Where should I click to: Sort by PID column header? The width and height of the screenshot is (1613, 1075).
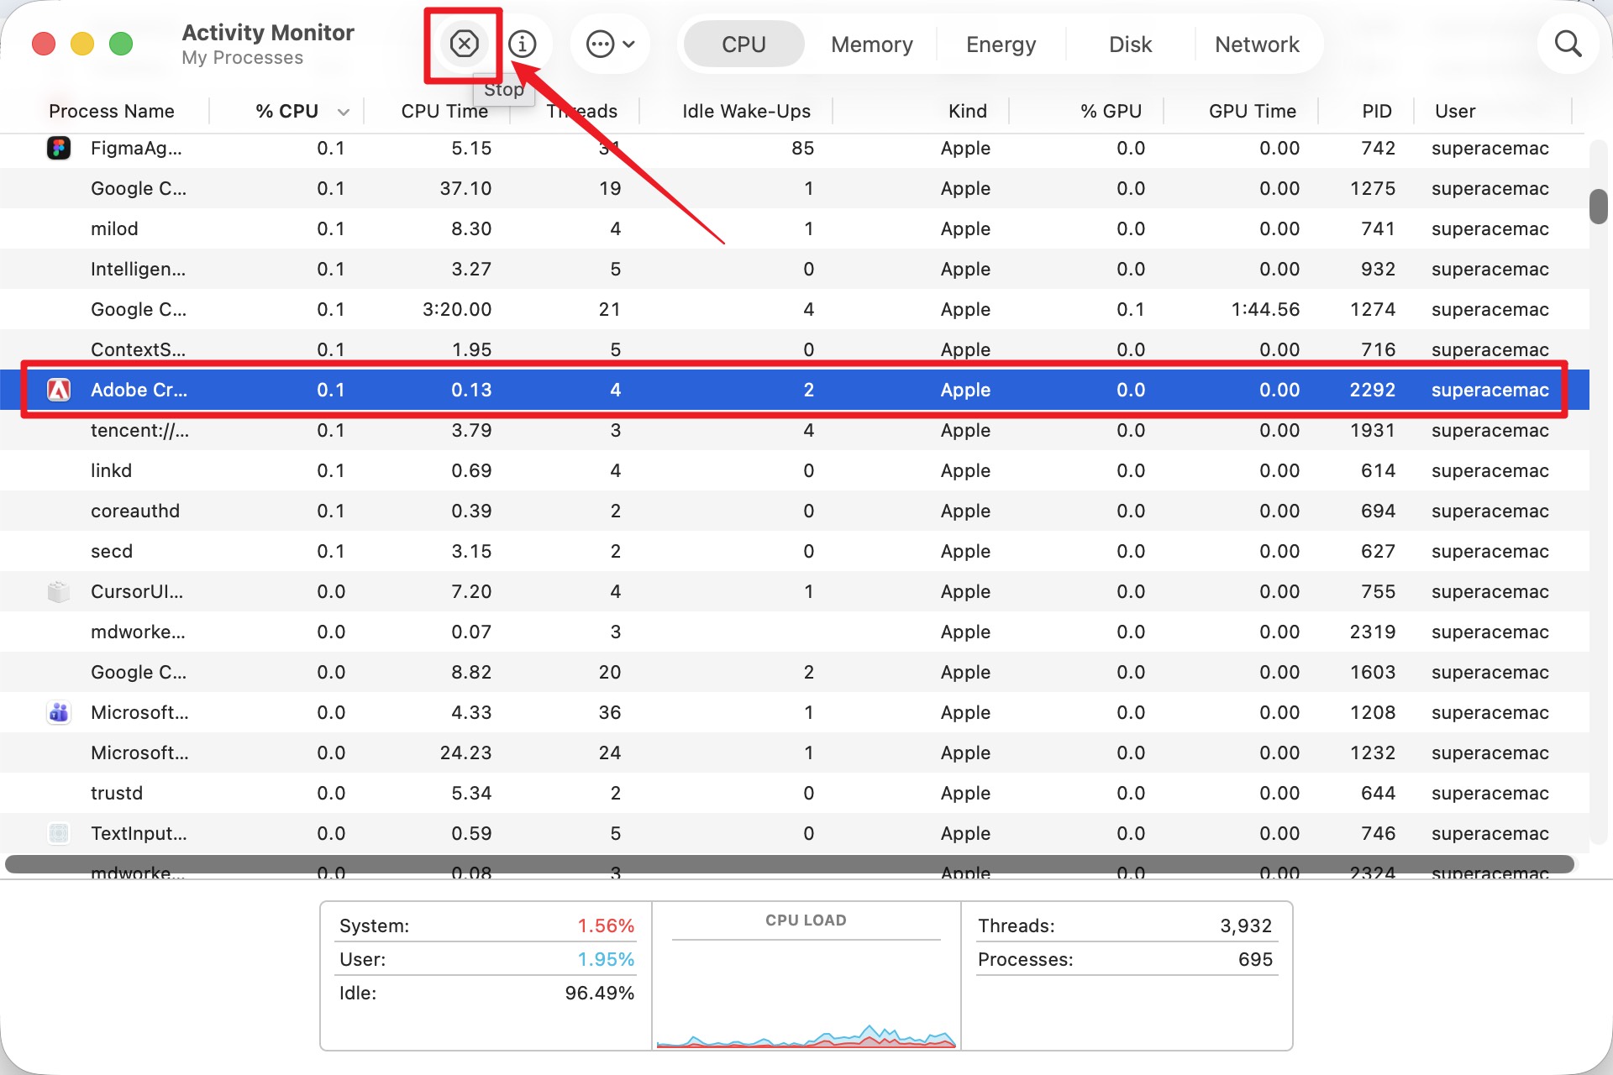[1377, 111]
